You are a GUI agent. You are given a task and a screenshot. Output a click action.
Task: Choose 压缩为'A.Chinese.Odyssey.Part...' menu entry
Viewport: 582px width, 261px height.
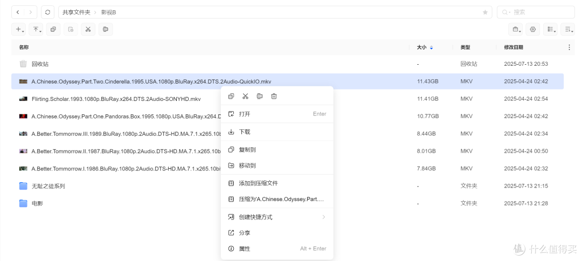(277, 200)
